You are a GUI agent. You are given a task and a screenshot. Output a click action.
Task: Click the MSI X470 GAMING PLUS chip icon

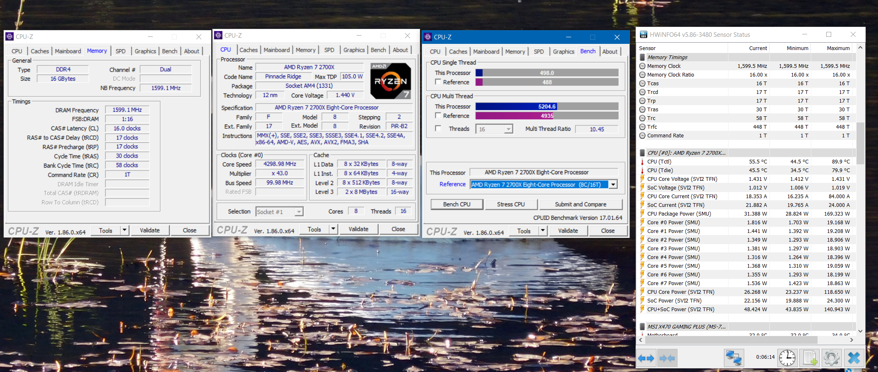(642, 326)
